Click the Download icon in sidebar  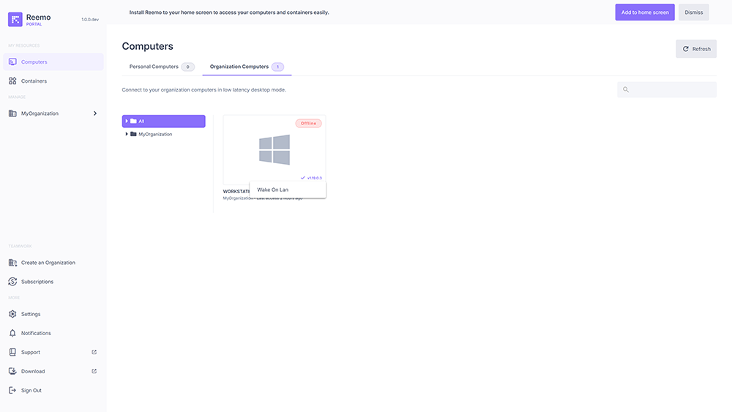12,371
